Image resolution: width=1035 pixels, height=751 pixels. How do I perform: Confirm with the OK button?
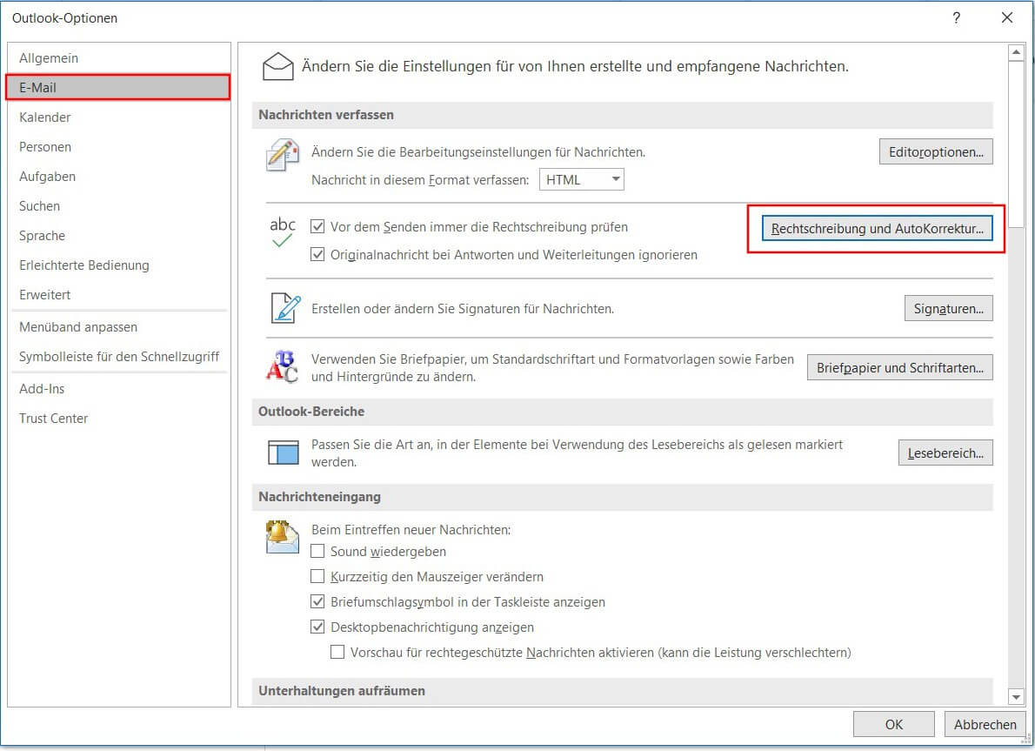pos(894,725)
